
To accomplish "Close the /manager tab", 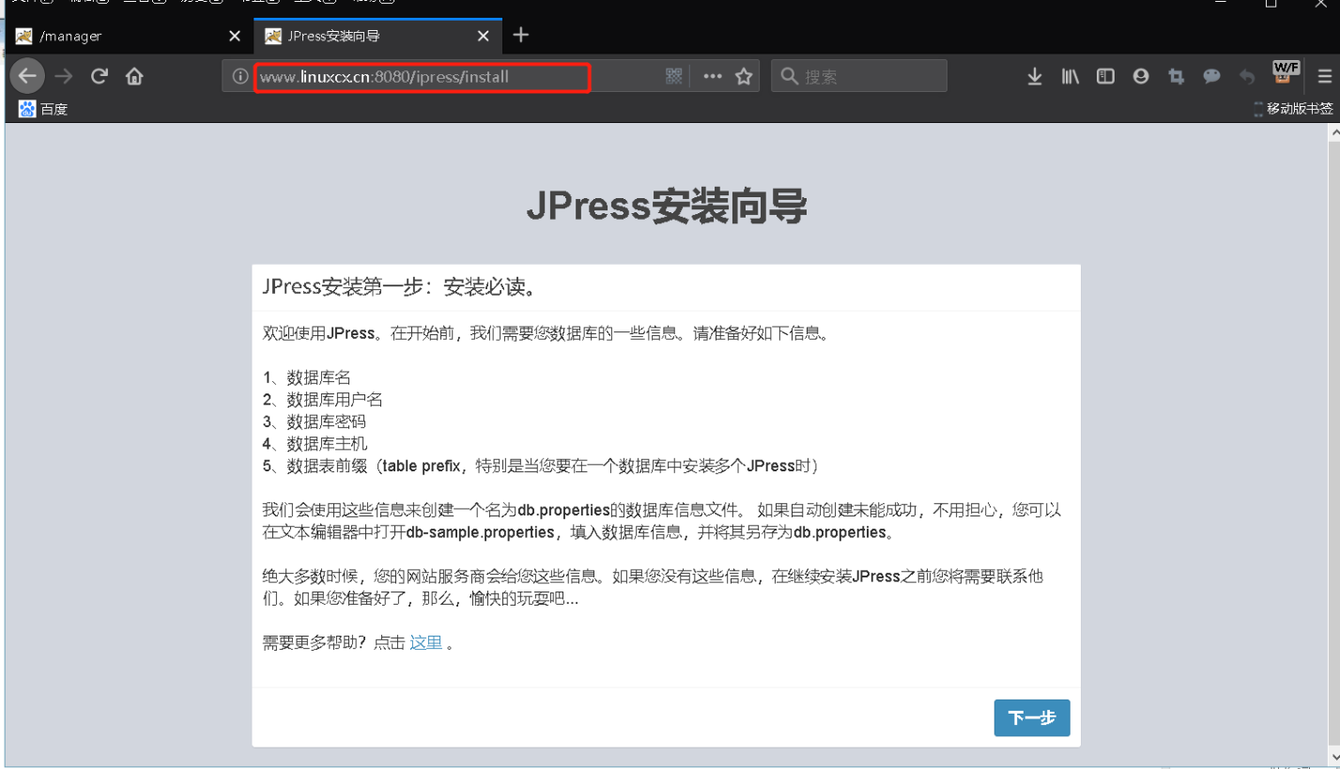I will pyautogui.click(x=235, y=37).
